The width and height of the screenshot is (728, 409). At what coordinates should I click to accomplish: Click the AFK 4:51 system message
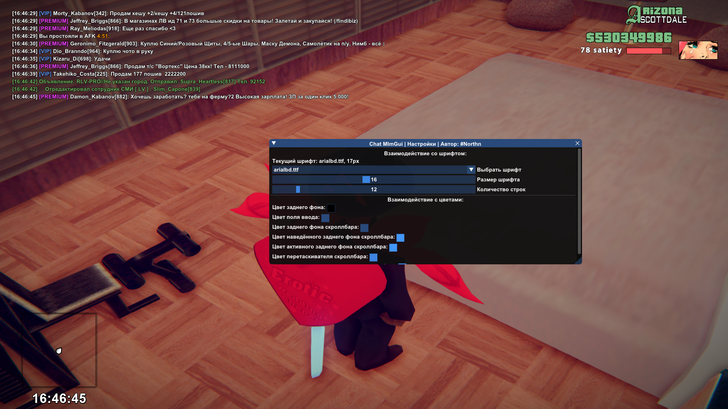[x=61, y=36]
